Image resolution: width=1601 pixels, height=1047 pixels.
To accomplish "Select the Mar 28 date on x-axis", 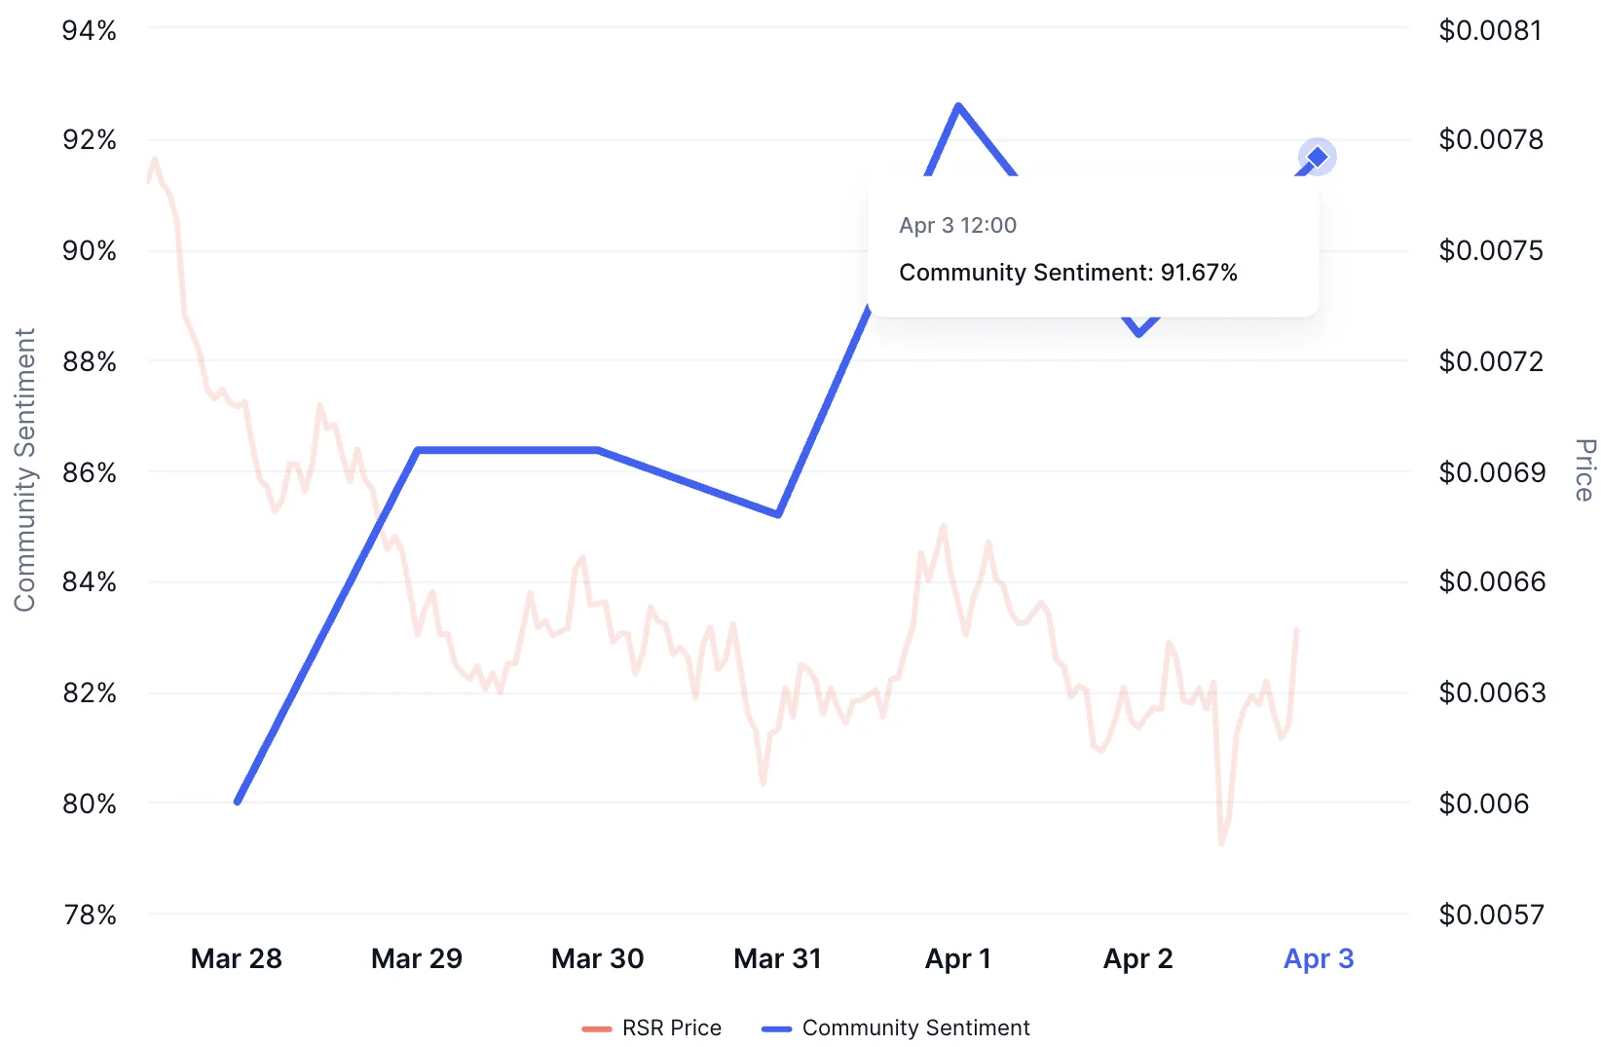I will click(237, 958).
